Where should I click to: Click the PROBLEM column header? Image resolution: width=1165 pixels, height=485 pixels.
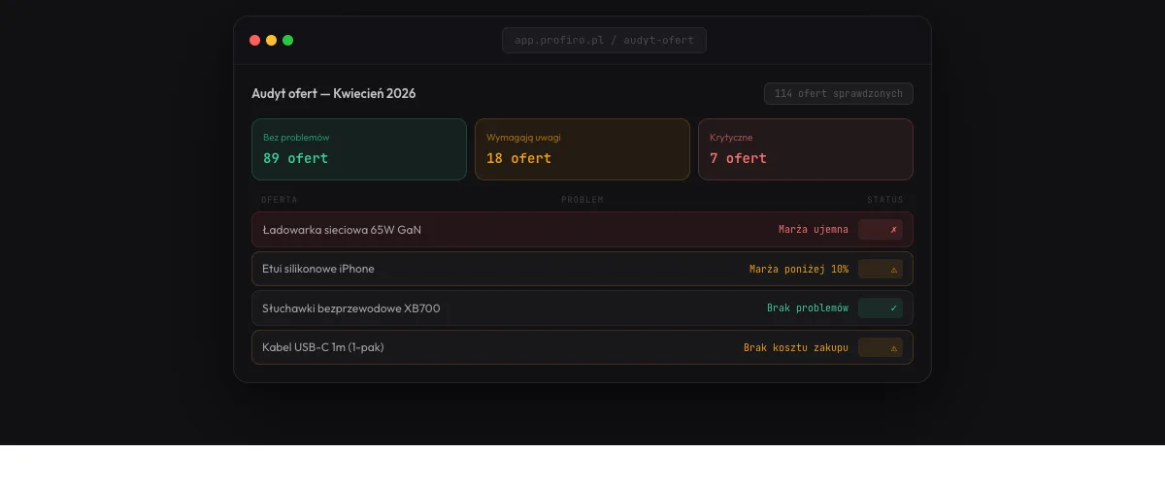[582, 200]
